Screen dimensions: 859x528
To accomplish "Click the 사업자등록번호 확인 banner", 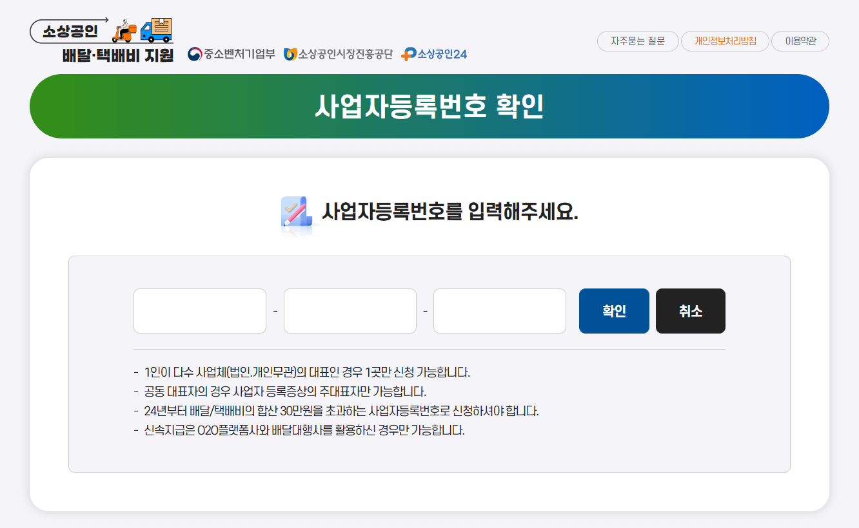I will tap(429, 106).
